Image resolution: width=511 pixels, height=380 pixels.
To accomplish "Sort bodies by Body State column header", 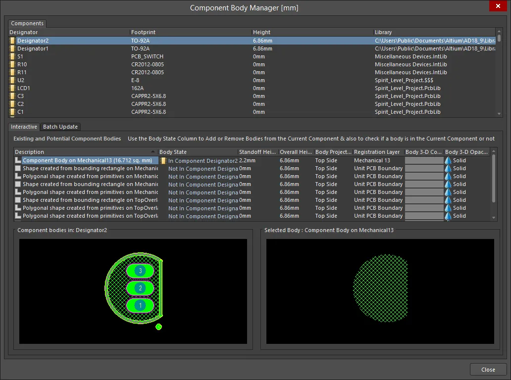I will tap(198, 152).
